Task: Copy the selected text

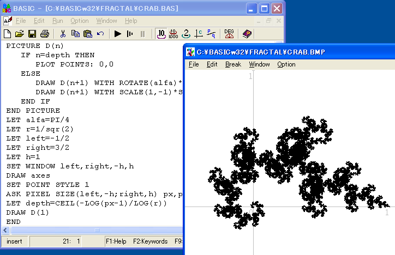Action: tap(75, 34)
